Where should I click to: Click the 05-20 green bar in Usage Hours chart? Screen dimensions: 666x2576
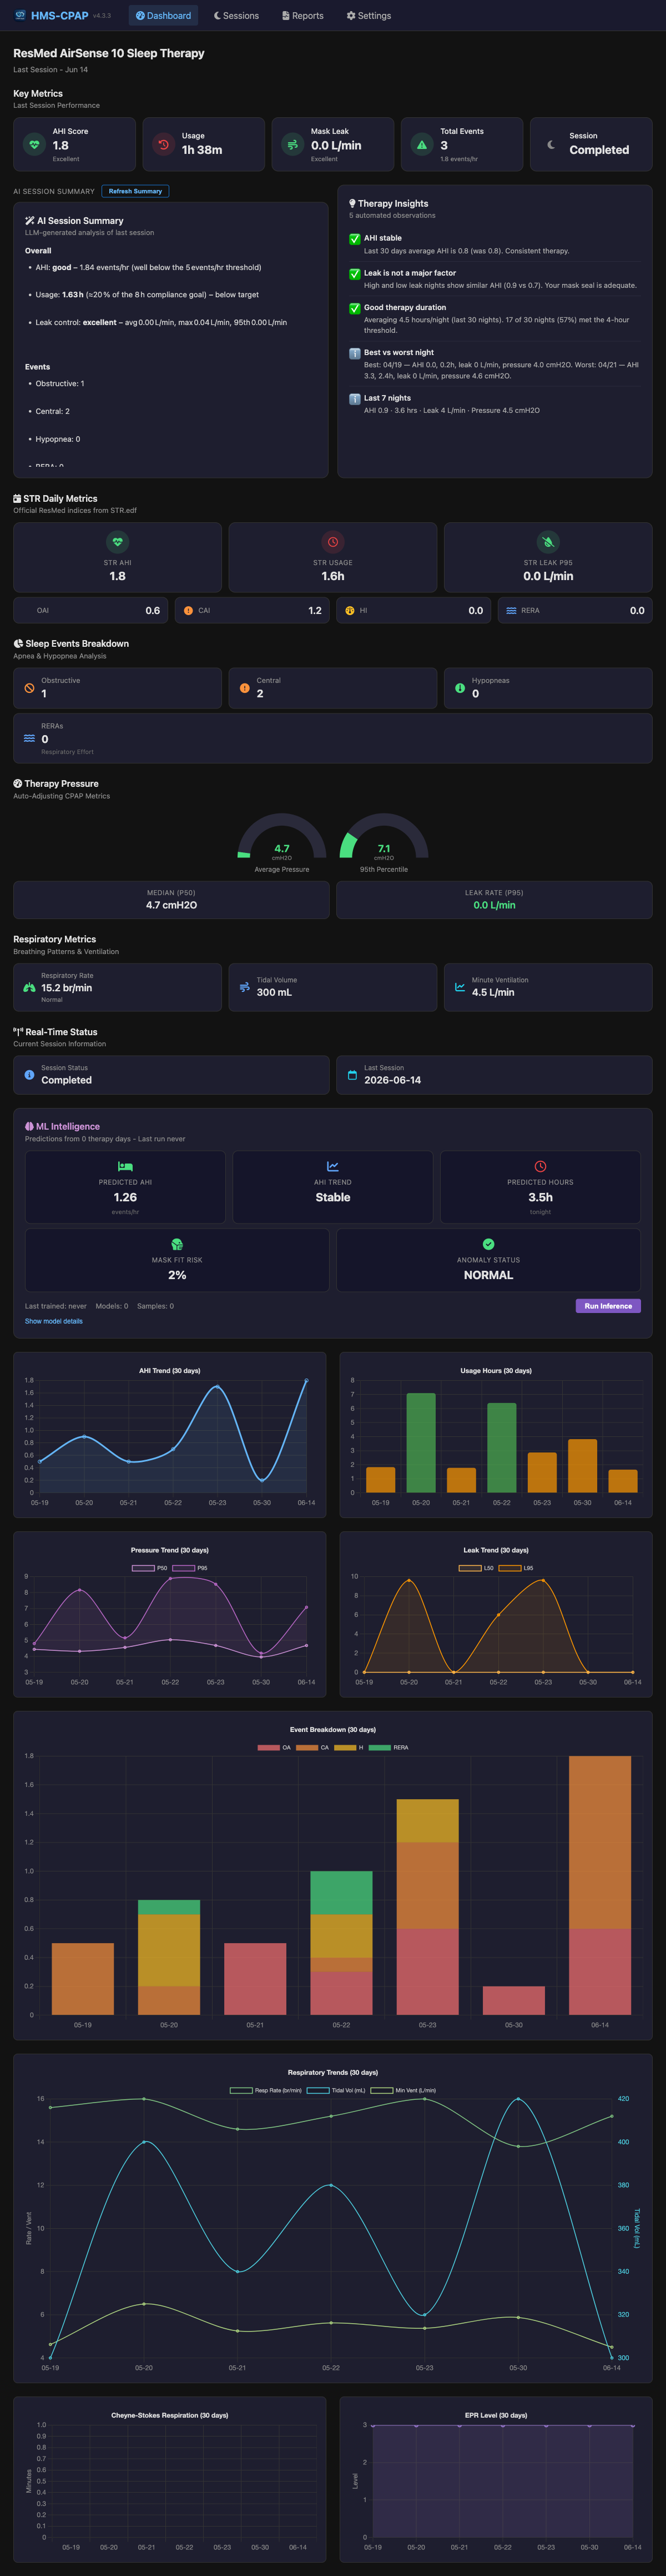(420, 1443)
